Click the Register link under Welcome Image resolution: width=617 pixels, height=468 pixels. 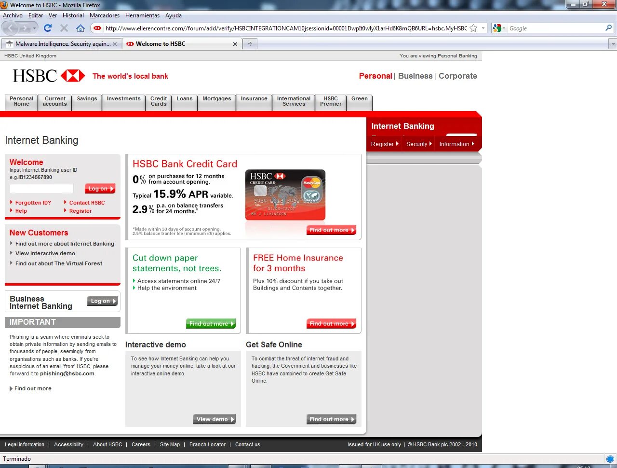point(80,211)
